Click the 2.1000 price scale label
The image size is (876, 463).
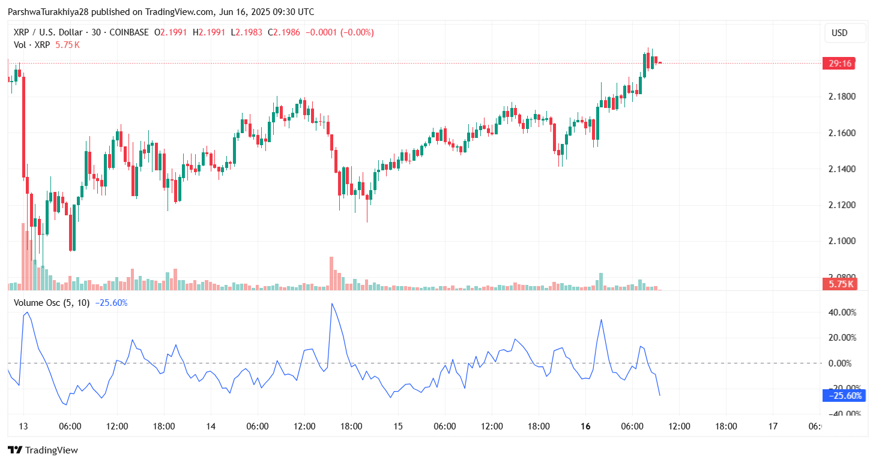click(841, 241)
